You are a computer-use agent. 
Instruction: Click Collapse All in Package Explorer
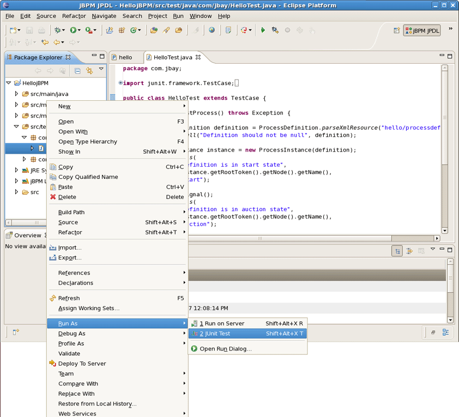pos(77,71)
